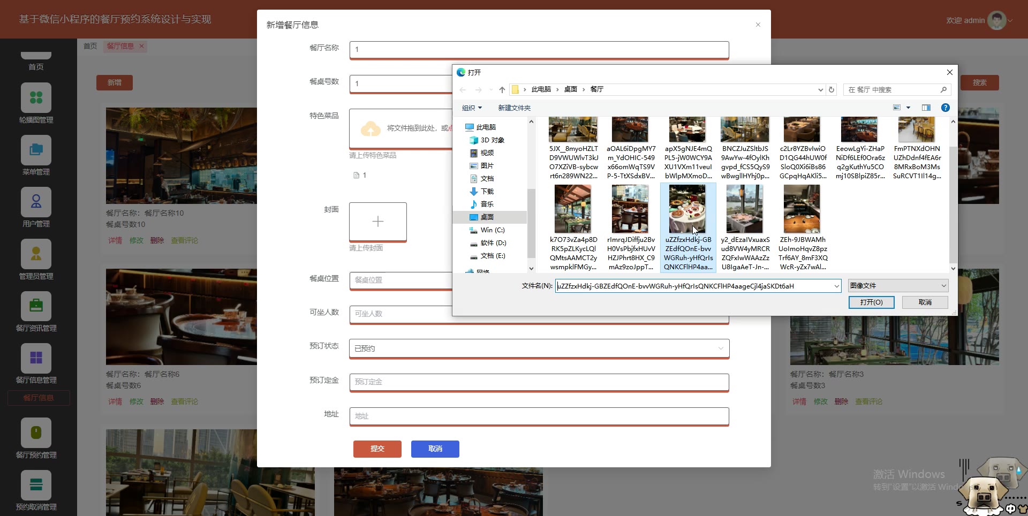Click the search box in the restaurant folder
The image size is (1028, 516).
tap(893, 90)
